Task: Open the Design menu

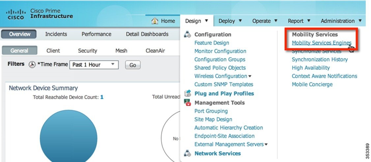Action: [x=197, y=21]
